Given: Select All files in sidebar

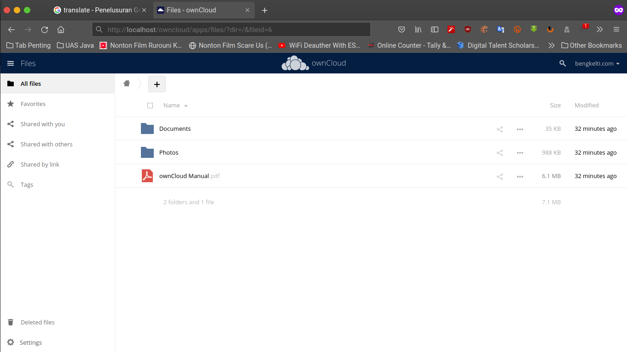Looking at the screenshot, I should [x=57, y=84].
